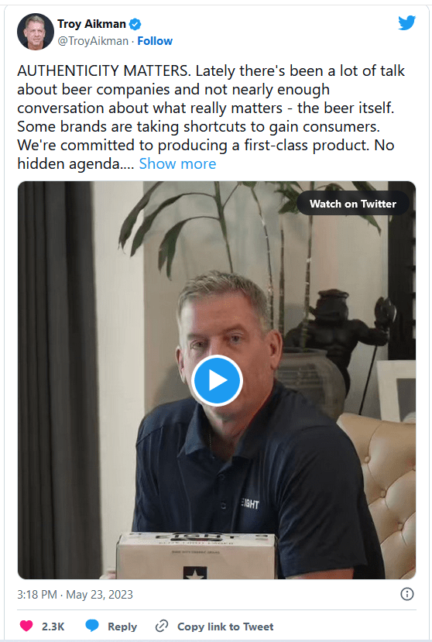The height and width of the screenshot is (642, 432).
Task: Expand the tweet with Show more
Action: click(x=177, y=163)
